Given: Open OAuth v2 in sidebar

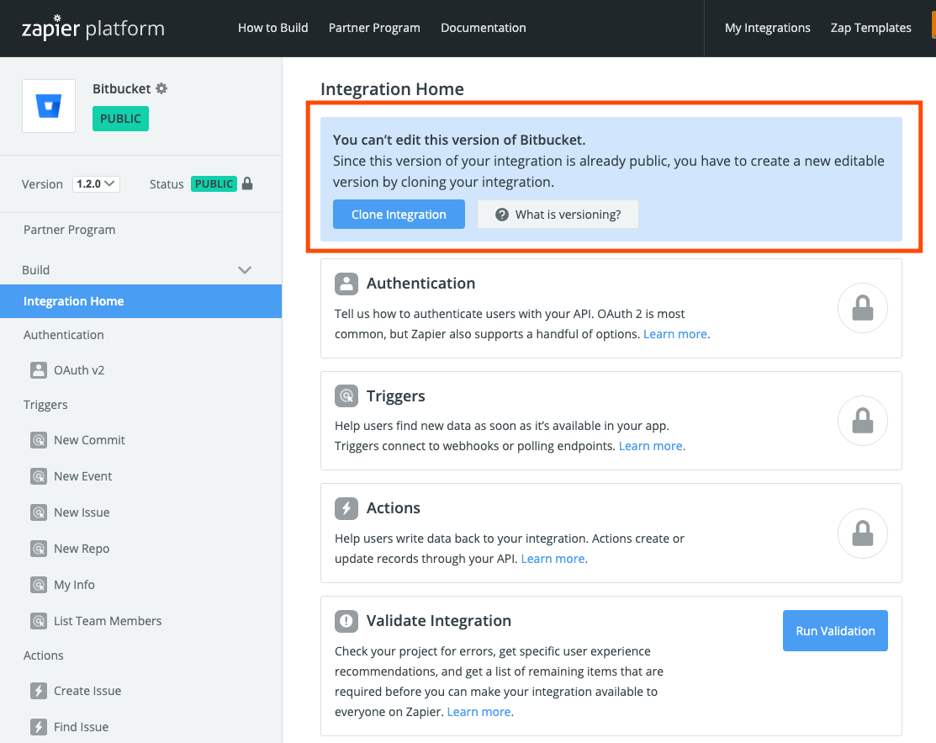Looking at the screenshot, I should coord(79,370).
